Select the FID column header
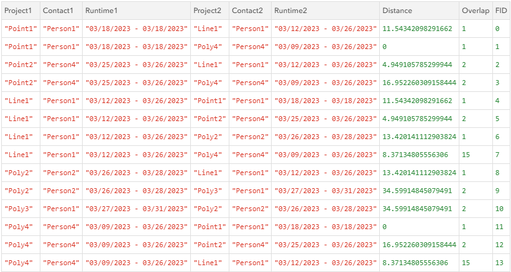Screen dimensions: 511x272 [500, 11]
